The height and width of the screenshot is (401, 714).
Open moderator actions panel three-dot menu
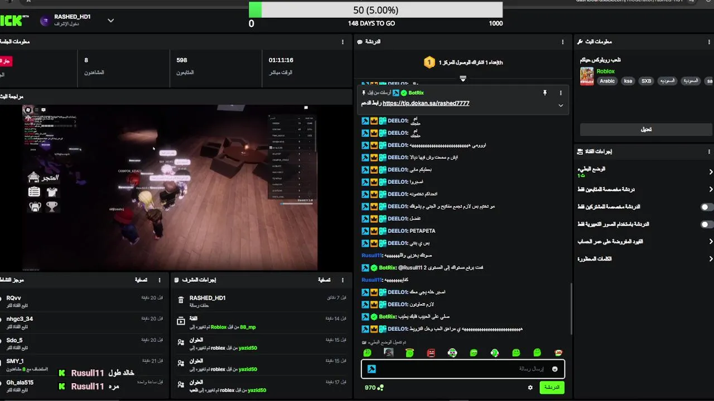(342, 280)
